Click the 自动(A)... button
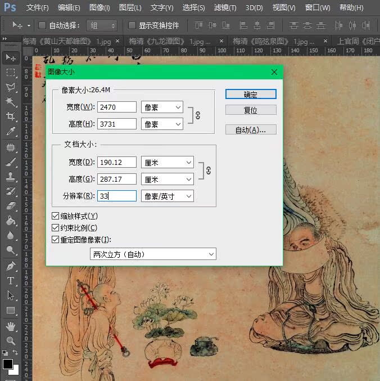 tap(251, 130)
